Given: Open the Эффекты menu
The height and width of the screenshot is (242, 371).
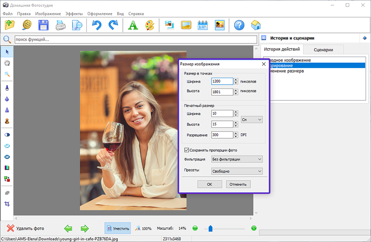Looking at the screenshot, I should click(74, 14).
